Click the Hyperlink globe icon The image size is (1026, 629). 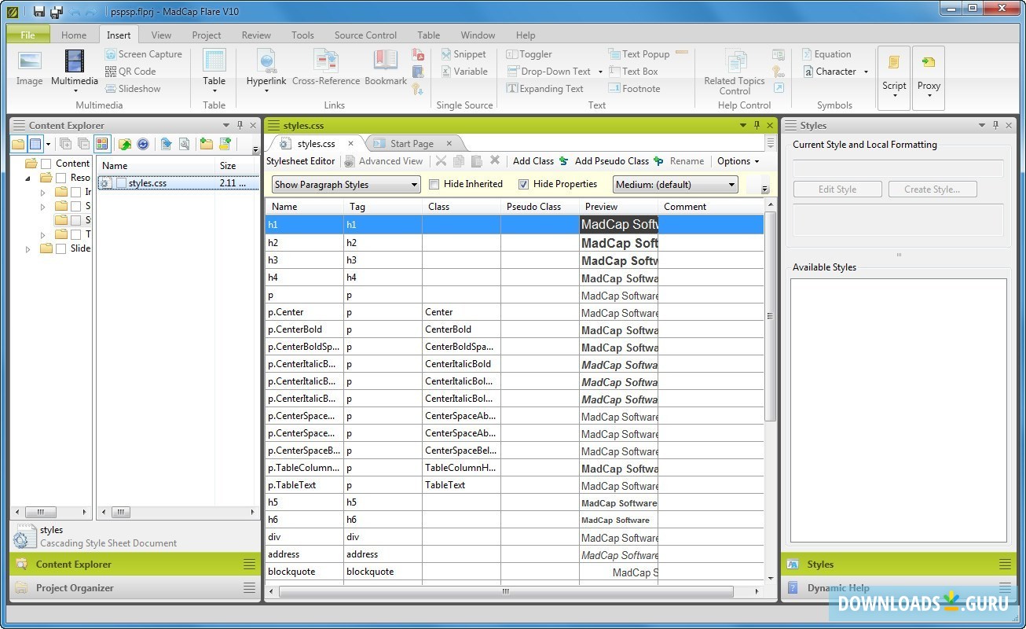266,61
